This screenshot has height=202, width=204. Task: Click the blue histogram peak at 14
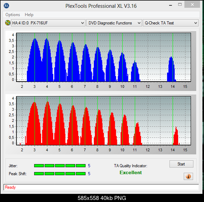coord(172,69)
